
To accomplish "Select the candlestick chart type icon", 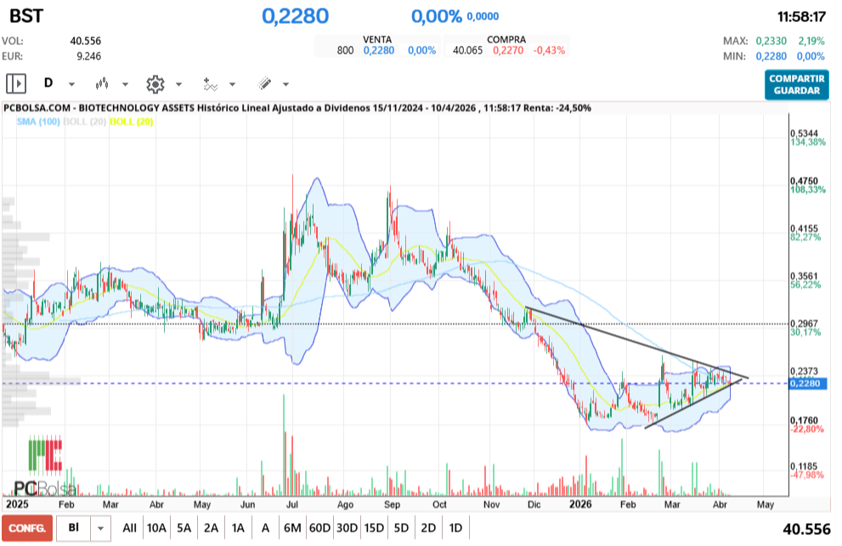I will click(x=102, y=83).
